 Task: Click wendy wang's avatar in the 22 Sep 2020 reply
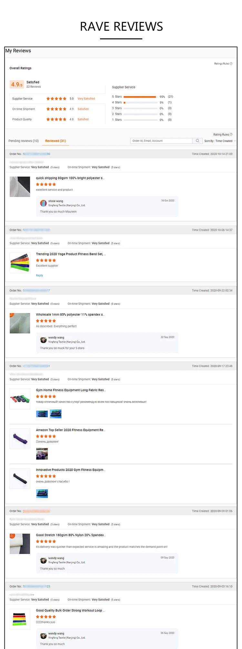pyautogui.click(x=43, y=340)
